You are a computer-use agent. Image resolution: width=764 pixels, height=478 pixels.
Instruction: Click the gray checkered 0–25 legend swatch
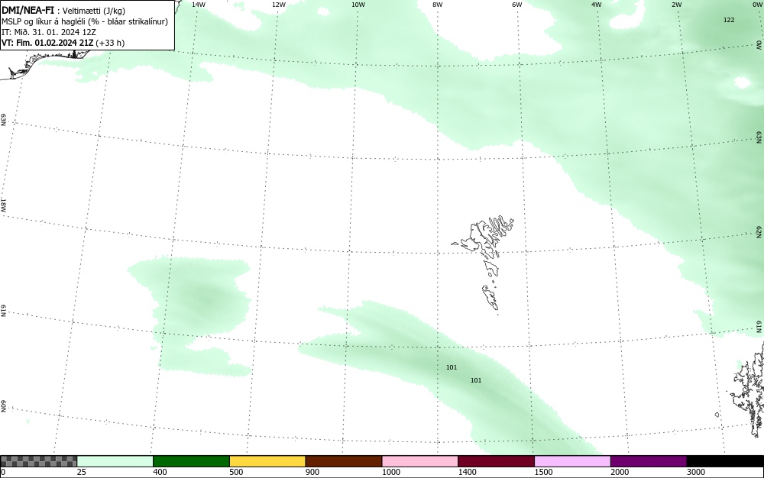[x=38, y=461]
